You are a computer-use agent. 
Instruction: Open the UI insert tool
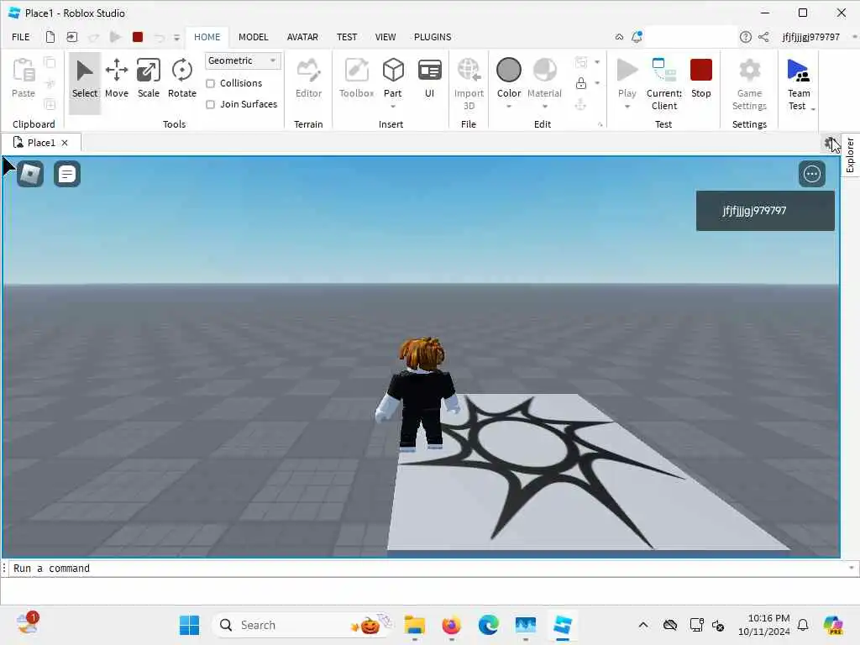[429, 80]
